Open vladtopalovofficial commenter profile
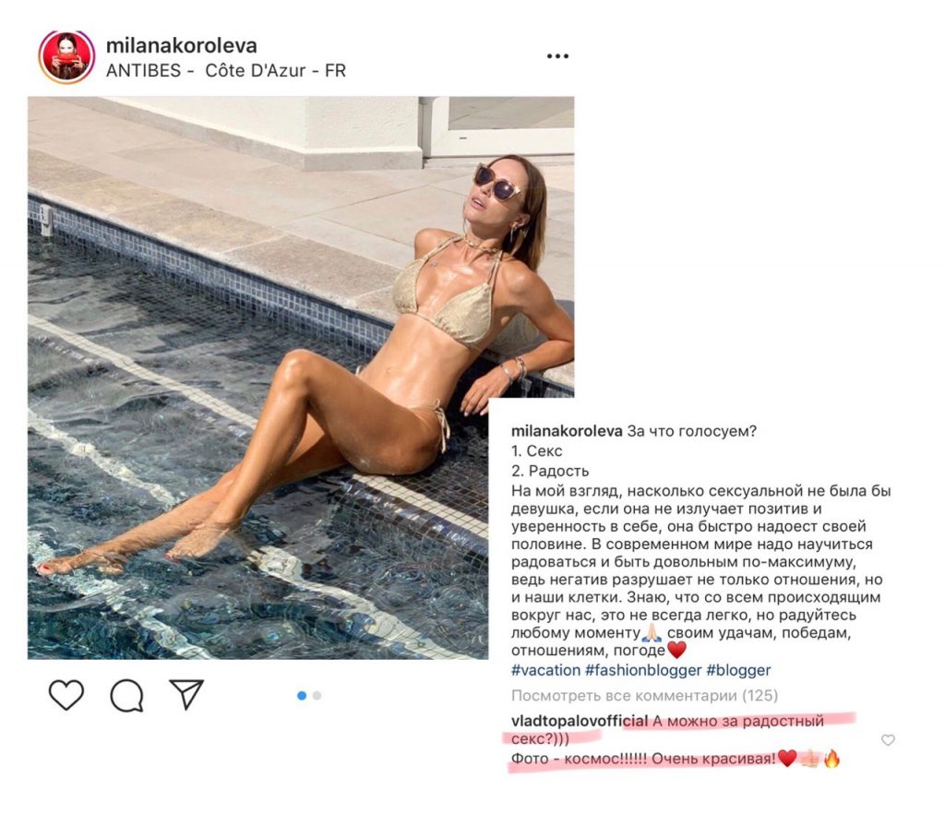The height and width of the screenshot is (814, 945). point(580,721)
